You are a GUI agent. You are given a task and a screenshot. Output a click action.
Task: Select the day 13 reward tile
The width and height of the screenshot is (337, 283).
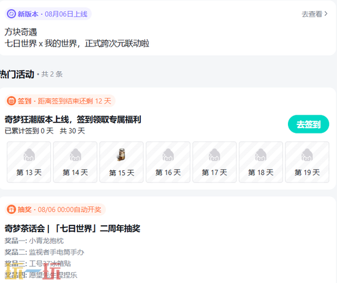[29, 162]
